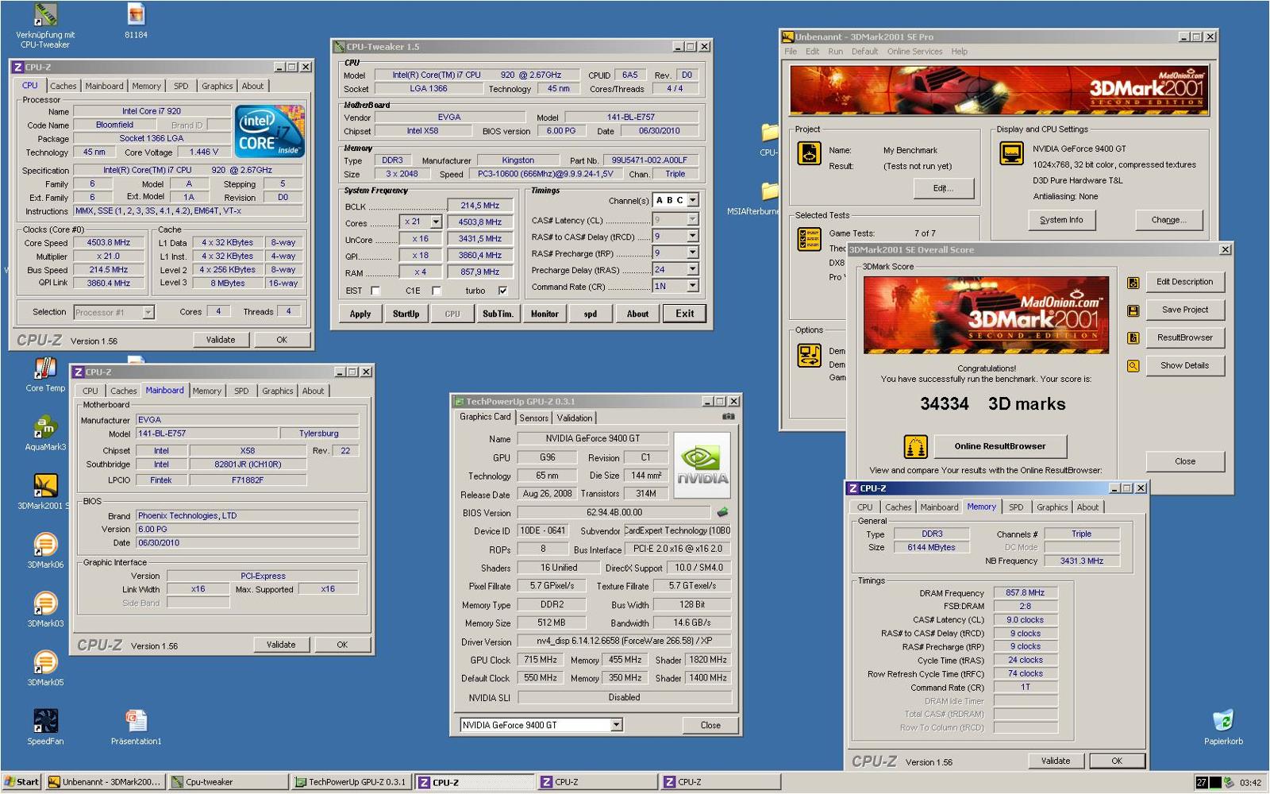
Task: Open RAS# to CAS# Delay dropdown
Action: click(693, 236)
